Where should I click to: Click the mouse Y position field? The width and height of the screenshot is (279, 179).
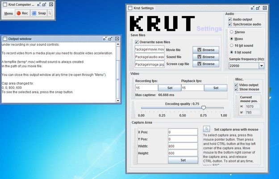tap(252, 113)
